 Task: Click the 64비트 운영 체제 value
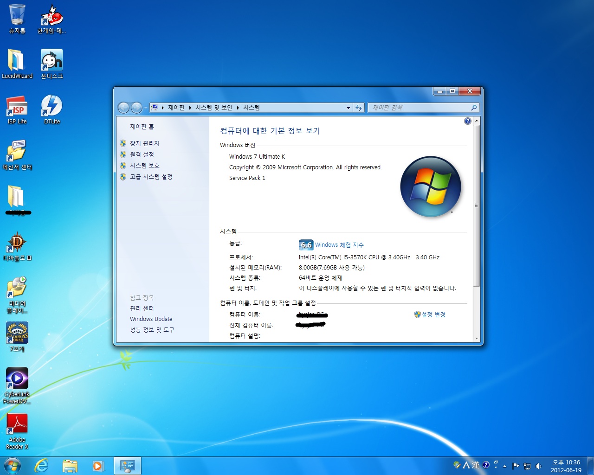(320, 278)
